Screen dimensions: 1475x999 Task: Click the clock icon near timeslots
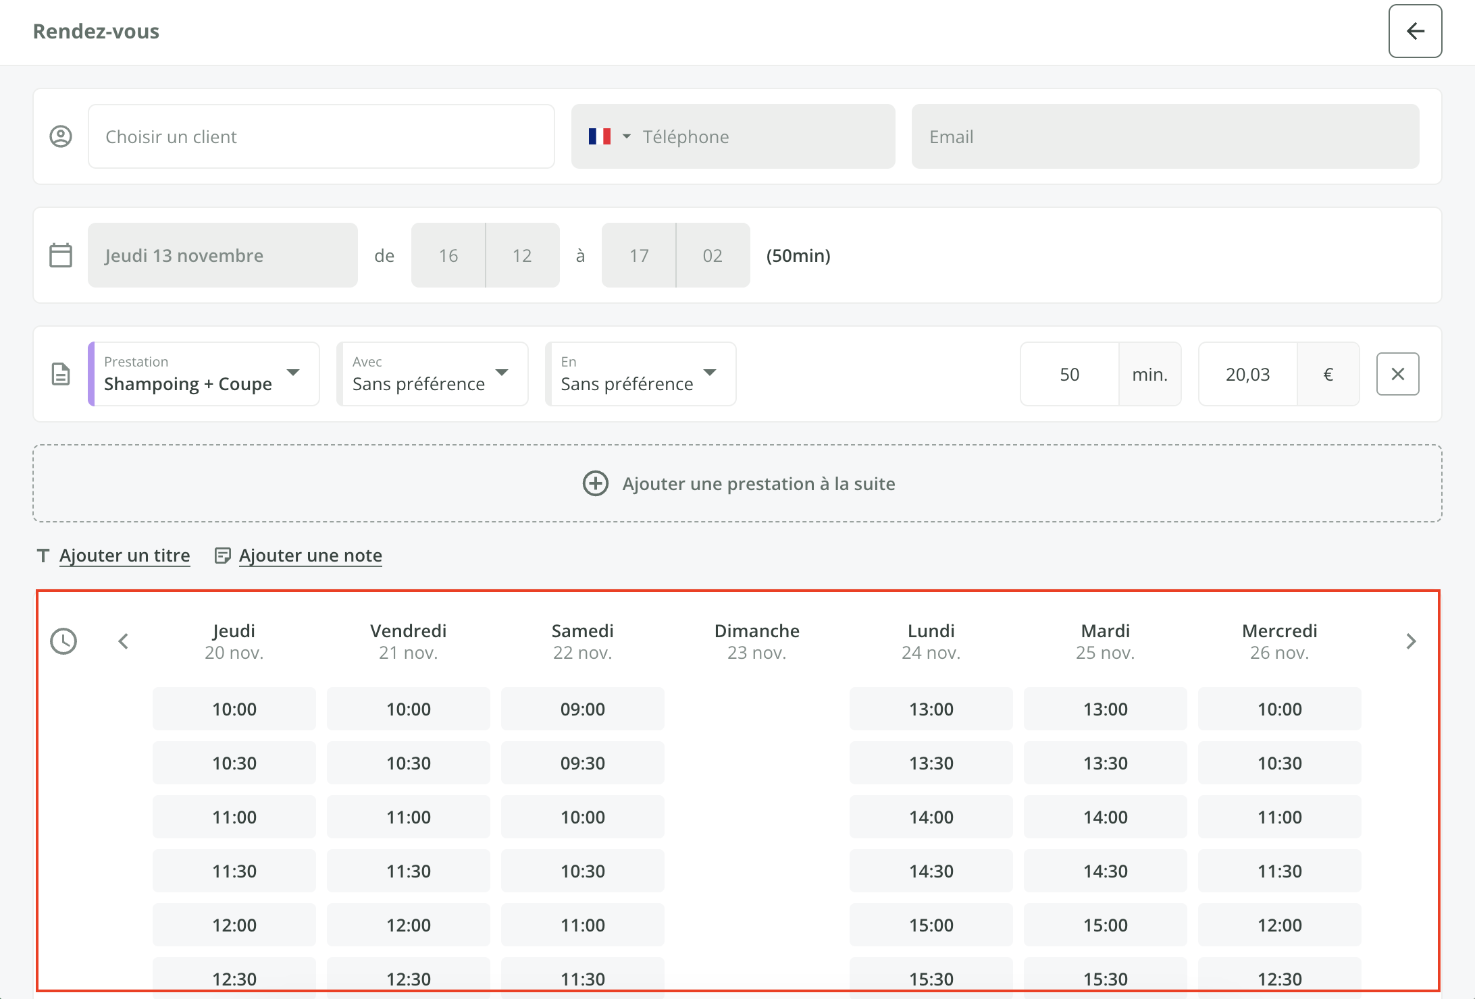click(x=63, y=641)
